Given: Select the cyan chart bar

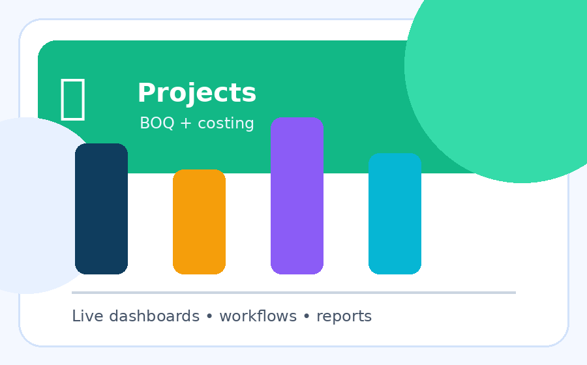Looking at the screenshot, I should click(x=395, y=214).
